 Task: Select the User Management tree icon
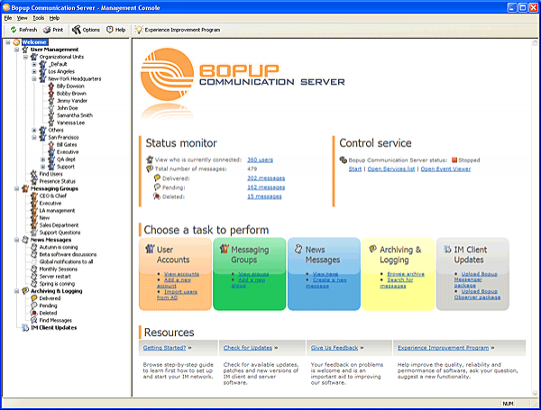pos(25,50)
